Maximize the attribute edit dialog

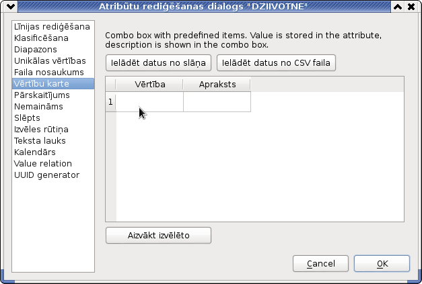point(398,6)
